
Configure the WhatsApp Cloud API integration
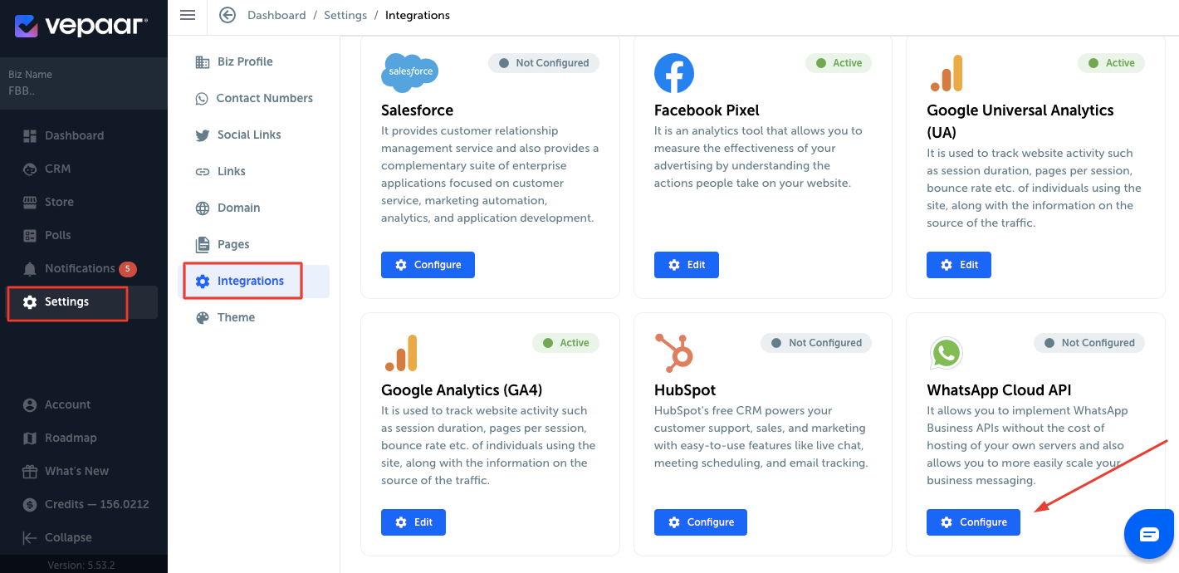973,522
